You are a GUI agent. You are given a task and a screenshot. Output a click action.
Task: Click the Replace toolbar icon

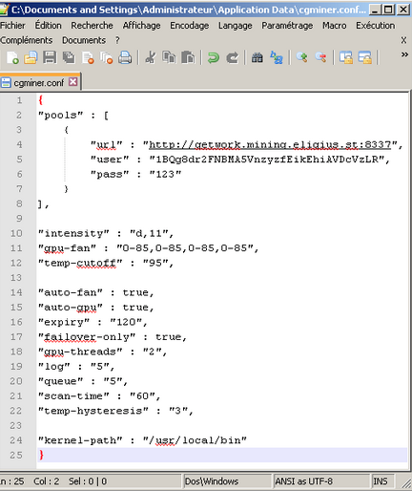pyautogui.click(x=277, y=57)
